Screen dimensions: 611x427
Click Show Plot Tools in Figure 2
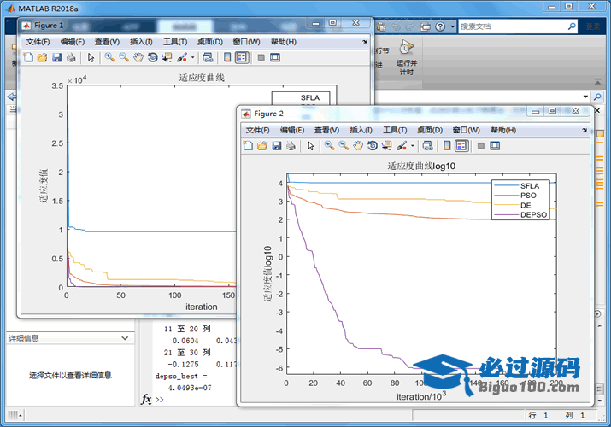point(495,146)
